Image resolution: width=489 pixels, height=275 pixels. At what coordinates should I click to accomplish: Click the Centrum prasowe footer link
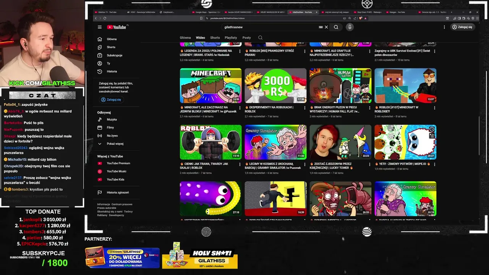tap(122, 204)
